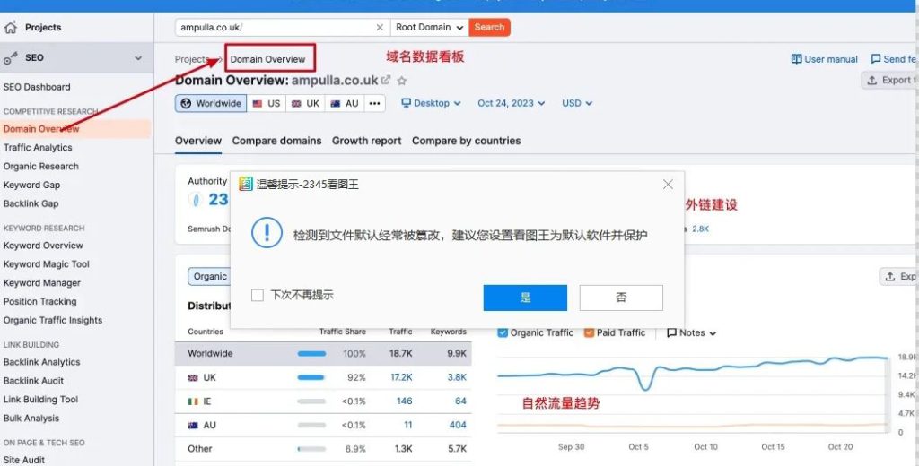Click the Projects breadcrumb link
Screen dimensions: 919x466
(x=192, y=60)
